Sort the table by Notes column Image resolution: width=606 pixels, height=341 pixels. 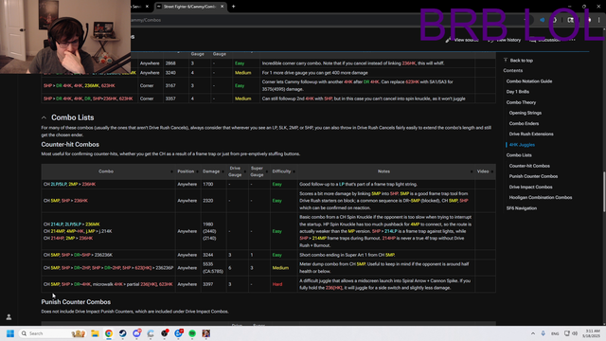[x=385, y=171]
